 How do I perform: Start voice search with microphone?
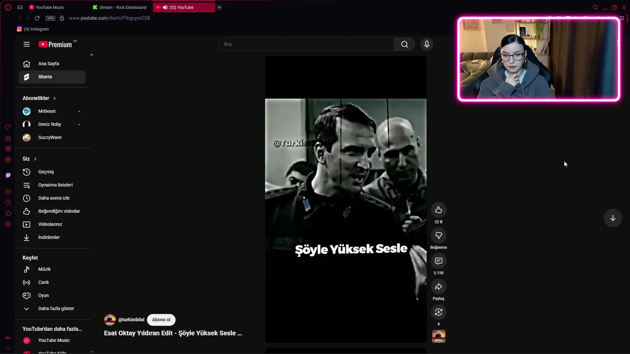pyautogui.click(x=427, y=44)
